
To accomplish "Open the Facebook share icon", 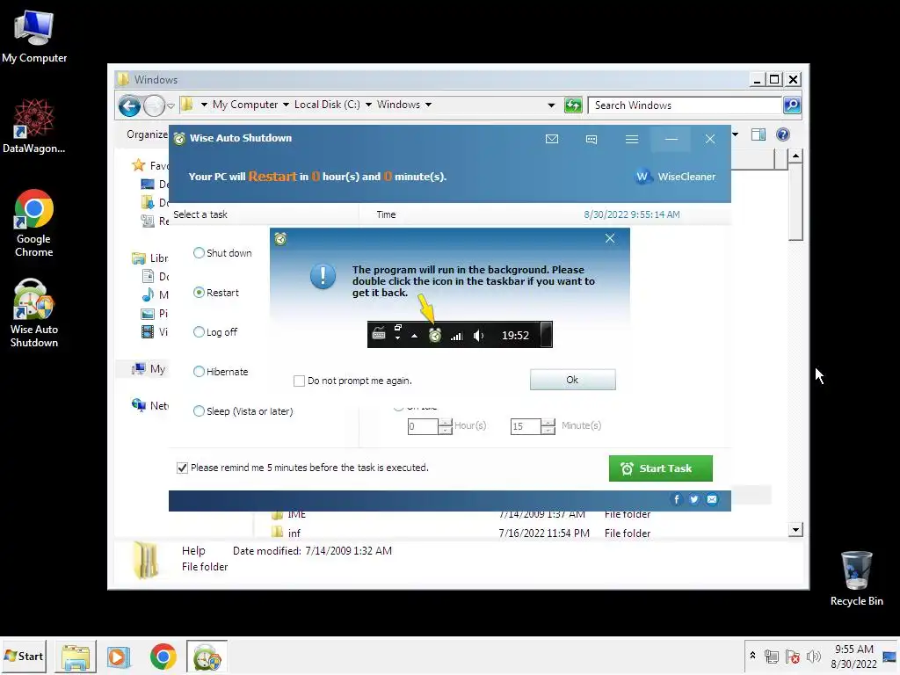I will (x=676, y=499).
